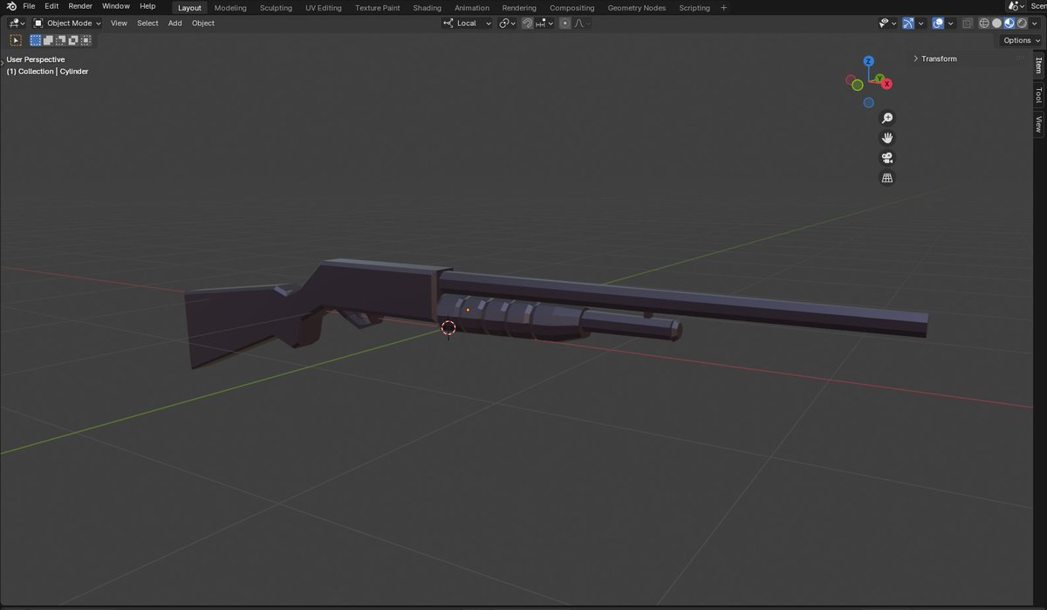Open the selectability and visibility dropdown
1047x610 pixels.
(887, 24)
